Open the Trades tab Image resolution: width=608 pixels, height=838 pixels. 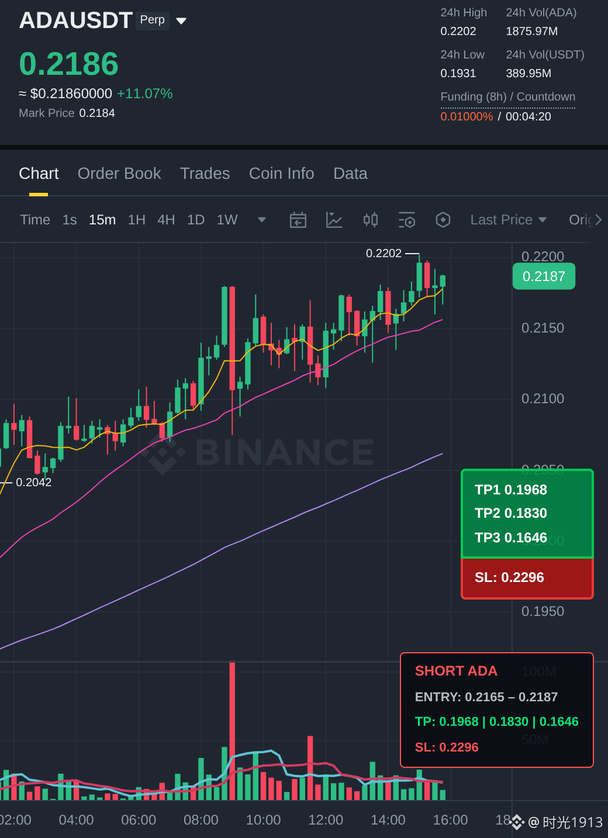205,174
